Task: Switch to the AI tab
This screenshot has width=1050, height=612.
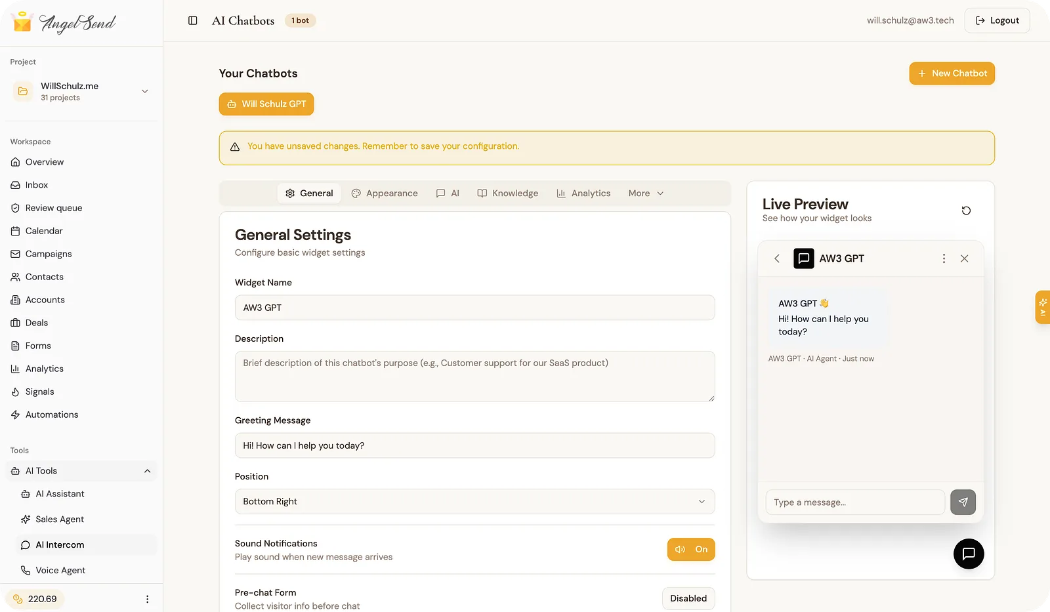Action: coord(448,194)
